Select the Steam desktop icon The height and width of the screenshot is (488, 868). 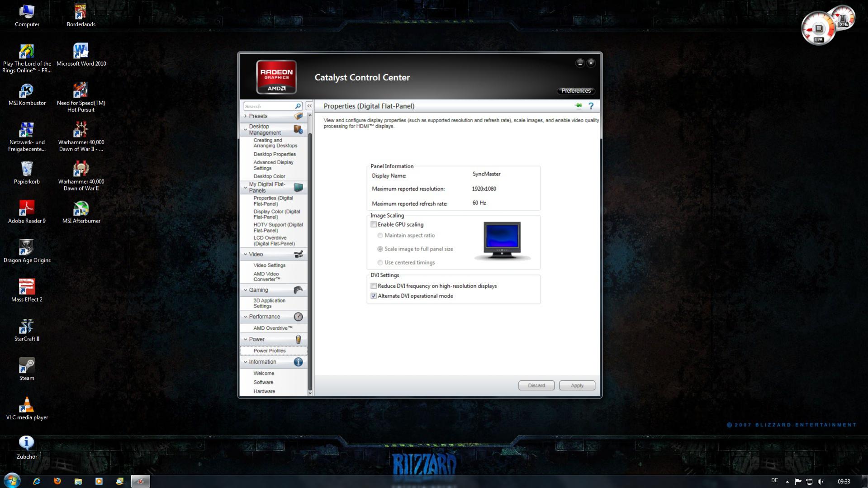pyautogui.click(x=27, y=369)
